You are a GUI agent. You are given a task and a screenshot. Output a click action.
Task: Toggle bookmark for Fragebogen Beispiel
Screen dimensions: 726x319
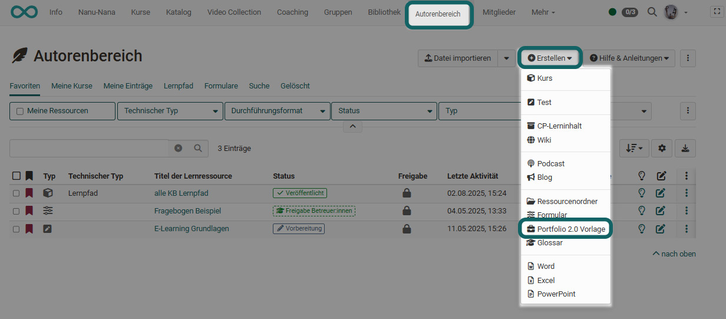pyautogui.click(x=29, y=211)
